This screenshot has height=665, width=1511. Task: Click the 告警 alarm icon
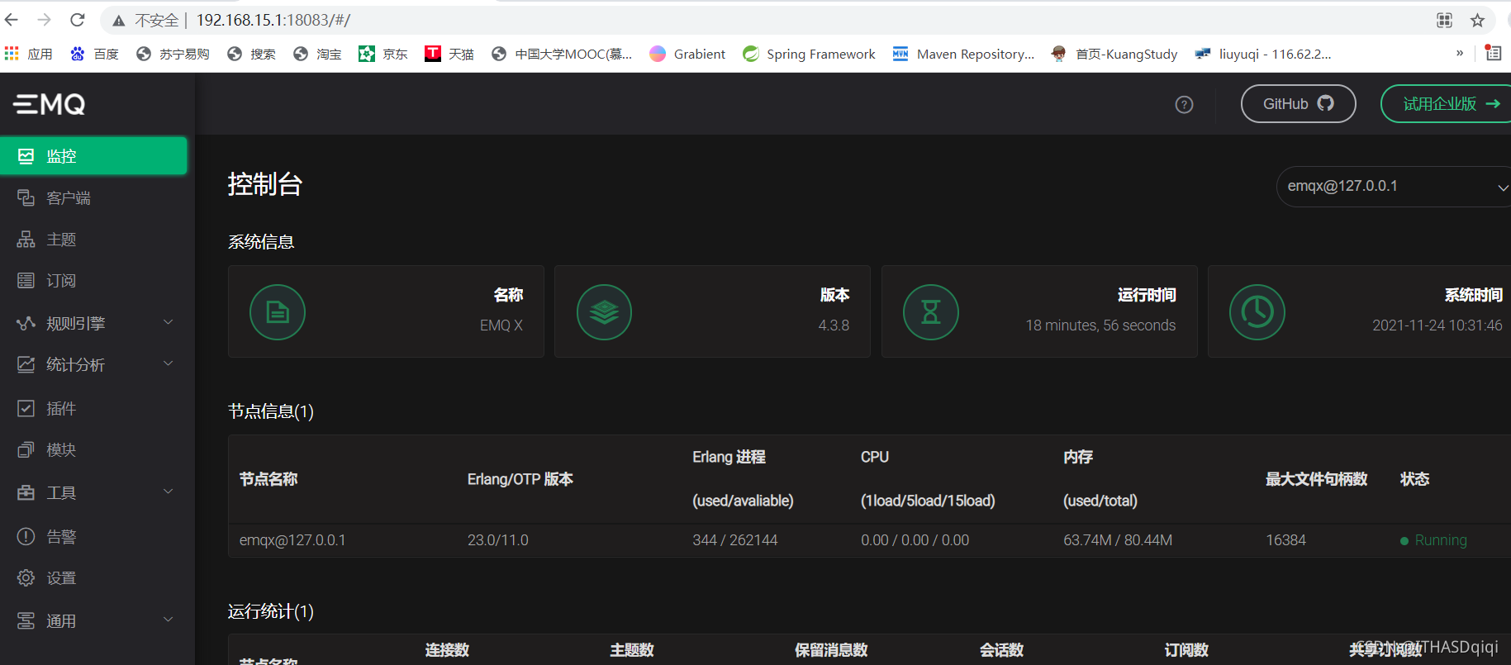coord(26,536)
